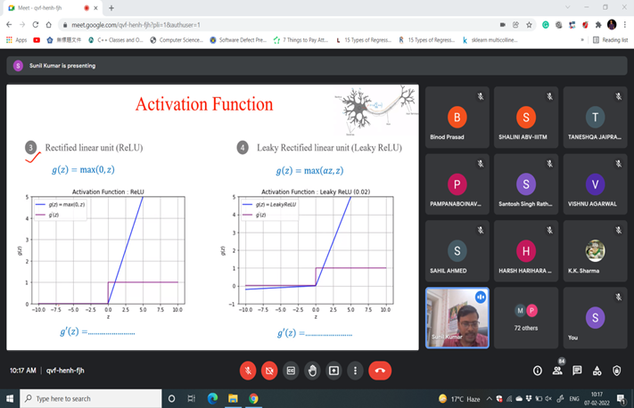
Task: Open a new browser tab
Action: [111, 8]
